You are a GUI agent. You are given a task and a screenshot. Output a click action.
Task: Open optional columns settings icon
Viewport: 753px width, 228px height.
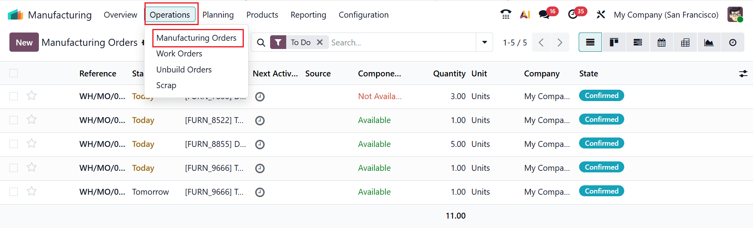(x=743, y=74)
